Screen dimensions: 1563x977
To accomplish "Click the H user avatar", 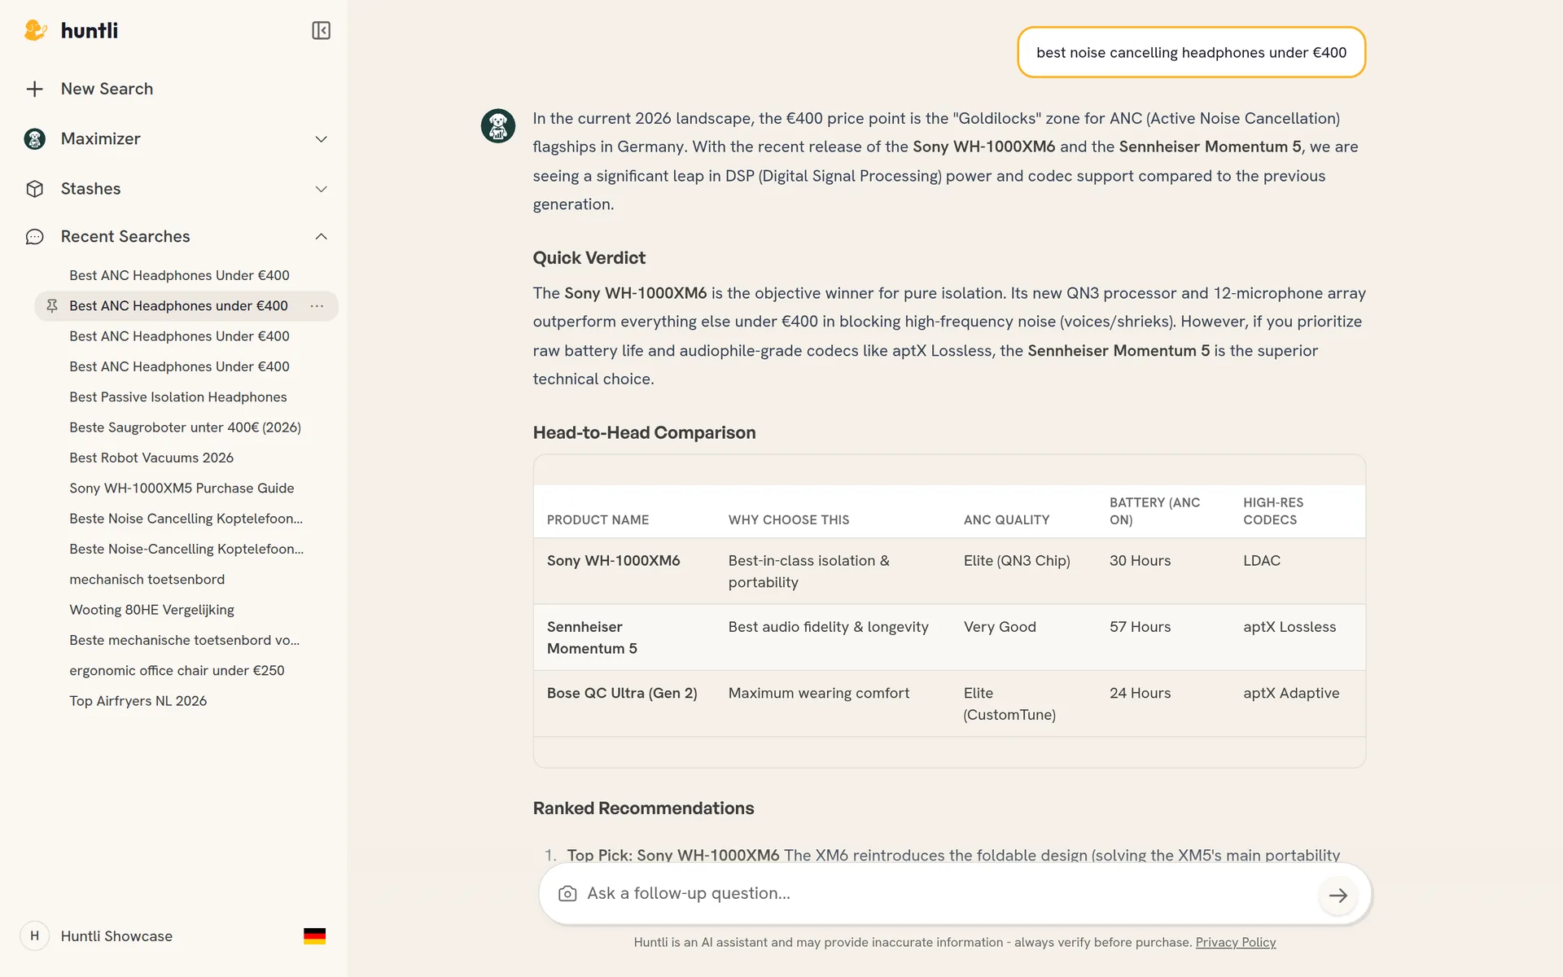I will pos(34,936).
